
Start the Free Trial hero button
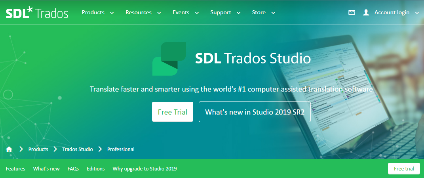pyautogui.click(x=173, y=112)
